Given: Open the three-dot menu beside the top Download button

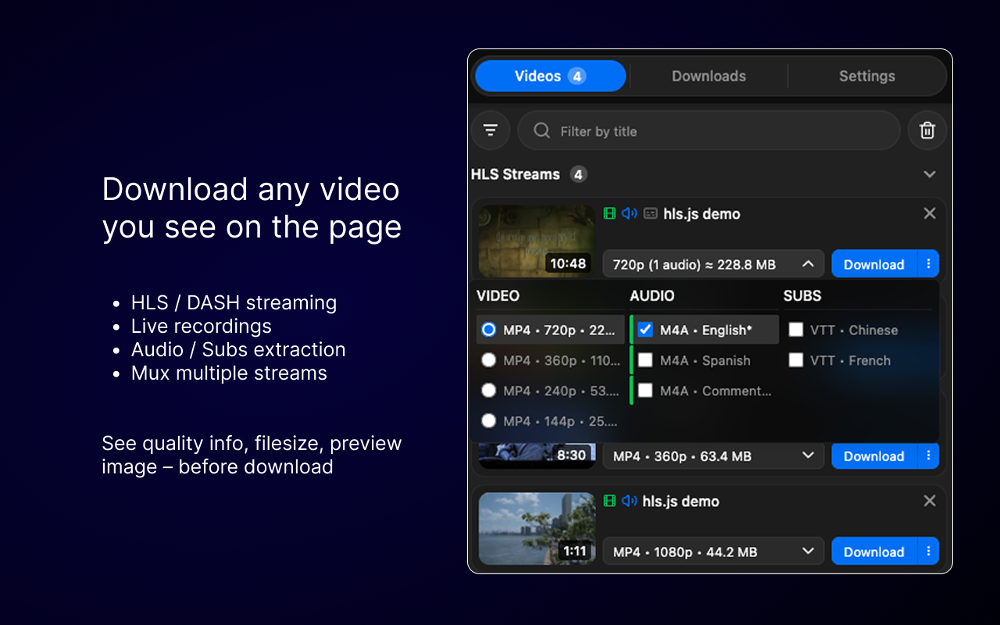Looking at the screenshot, I should 930,264.
